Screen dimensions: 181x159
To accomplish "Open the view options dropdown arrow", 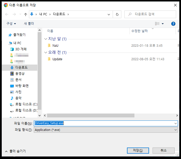I will [x=163, y=24].
